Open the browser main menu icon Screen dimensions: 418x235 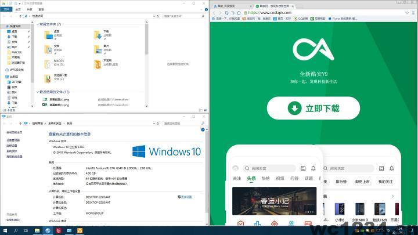point(413,13)
